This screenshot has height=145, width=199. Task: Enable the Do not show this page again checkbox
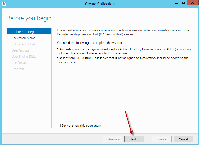[59, 126]
